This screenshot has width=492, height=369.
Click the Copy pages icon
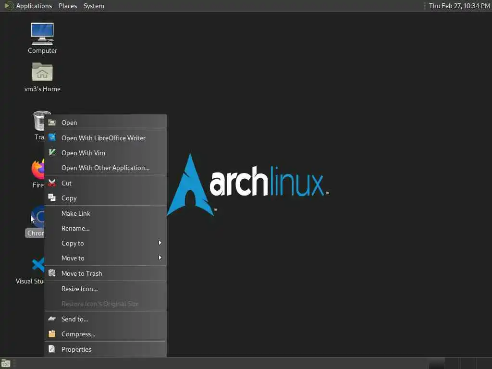52,197
